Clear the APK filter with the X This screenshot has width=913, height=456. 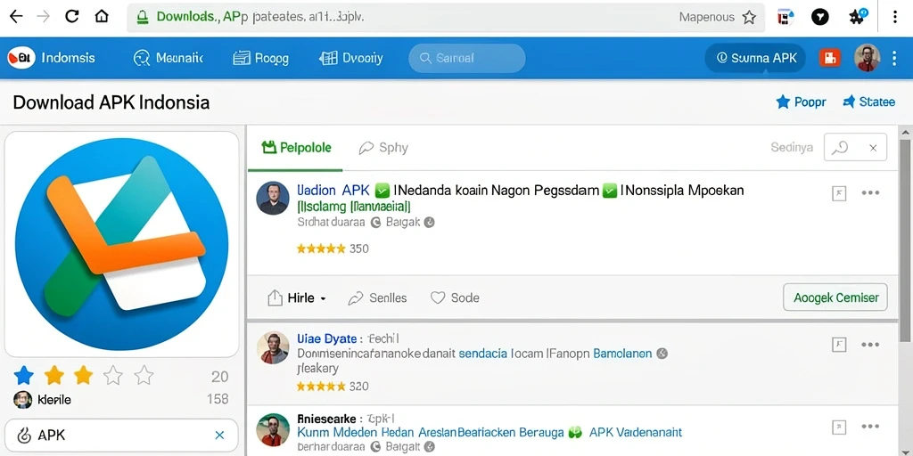219,435
